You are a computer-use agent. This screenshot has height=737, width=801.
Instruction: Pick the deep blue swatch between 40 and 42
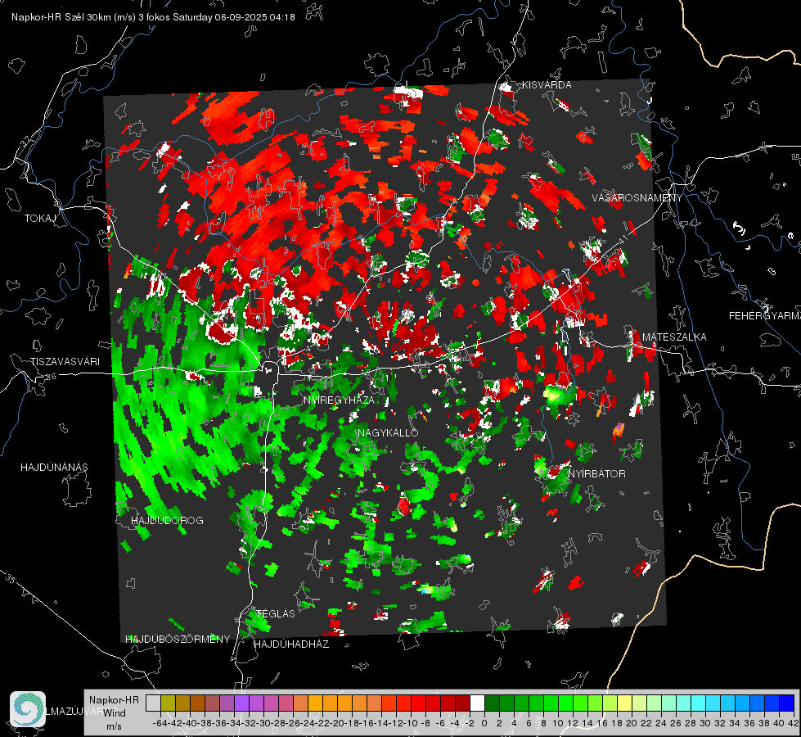(787, 703)
